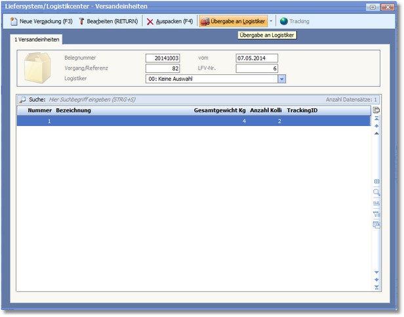Open dropdown arrow beside Übergabe an Logistiker
Image resolution: width=404 pixels, height=317 pixels.
(x=272, y=22)
